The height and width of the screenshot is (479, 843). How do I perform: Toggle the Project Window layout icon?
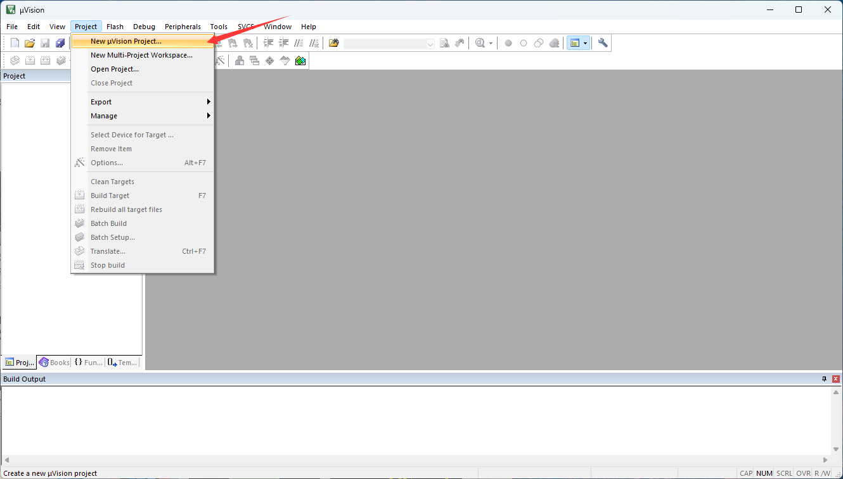coord(574,43)
